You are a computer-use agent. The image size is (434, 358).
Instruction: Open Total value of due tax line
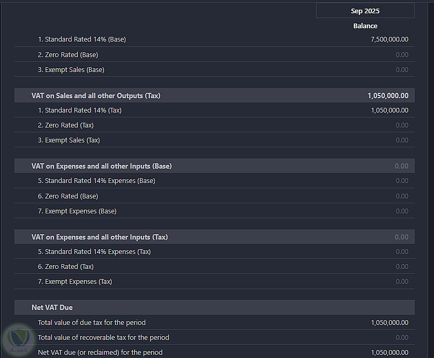[x=91, y=323]
